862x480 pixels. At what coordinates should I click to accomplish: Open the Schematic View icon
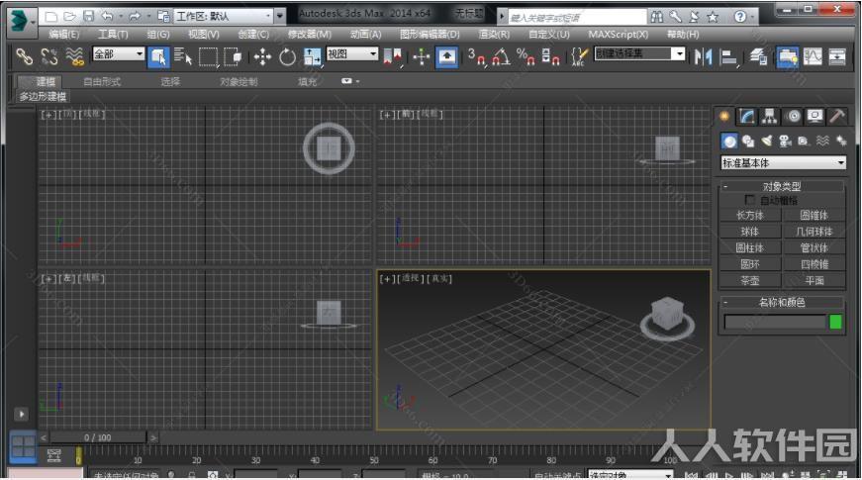pyautogui.click(x=836, y=56)
